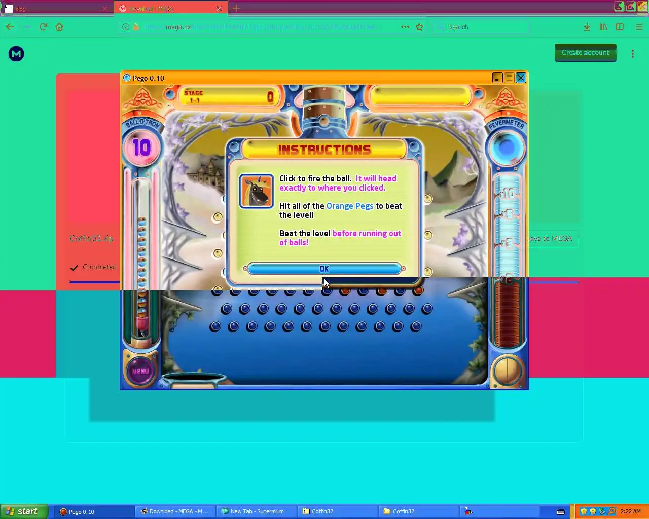Click the MEGA logo in browser page
This screenshot has height=519, width=649.
point(16,53)
